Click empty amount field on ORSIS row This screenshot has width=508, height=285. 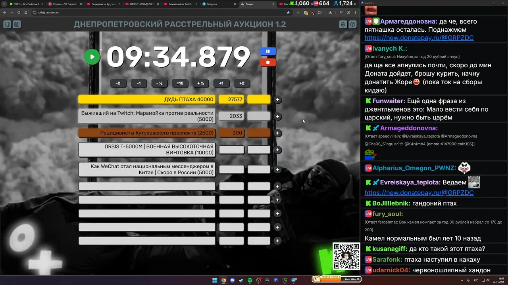pos(231,150)
